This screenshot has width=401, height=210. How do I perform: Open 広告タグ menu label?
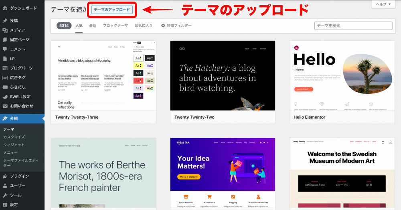[x=18, y=77]
